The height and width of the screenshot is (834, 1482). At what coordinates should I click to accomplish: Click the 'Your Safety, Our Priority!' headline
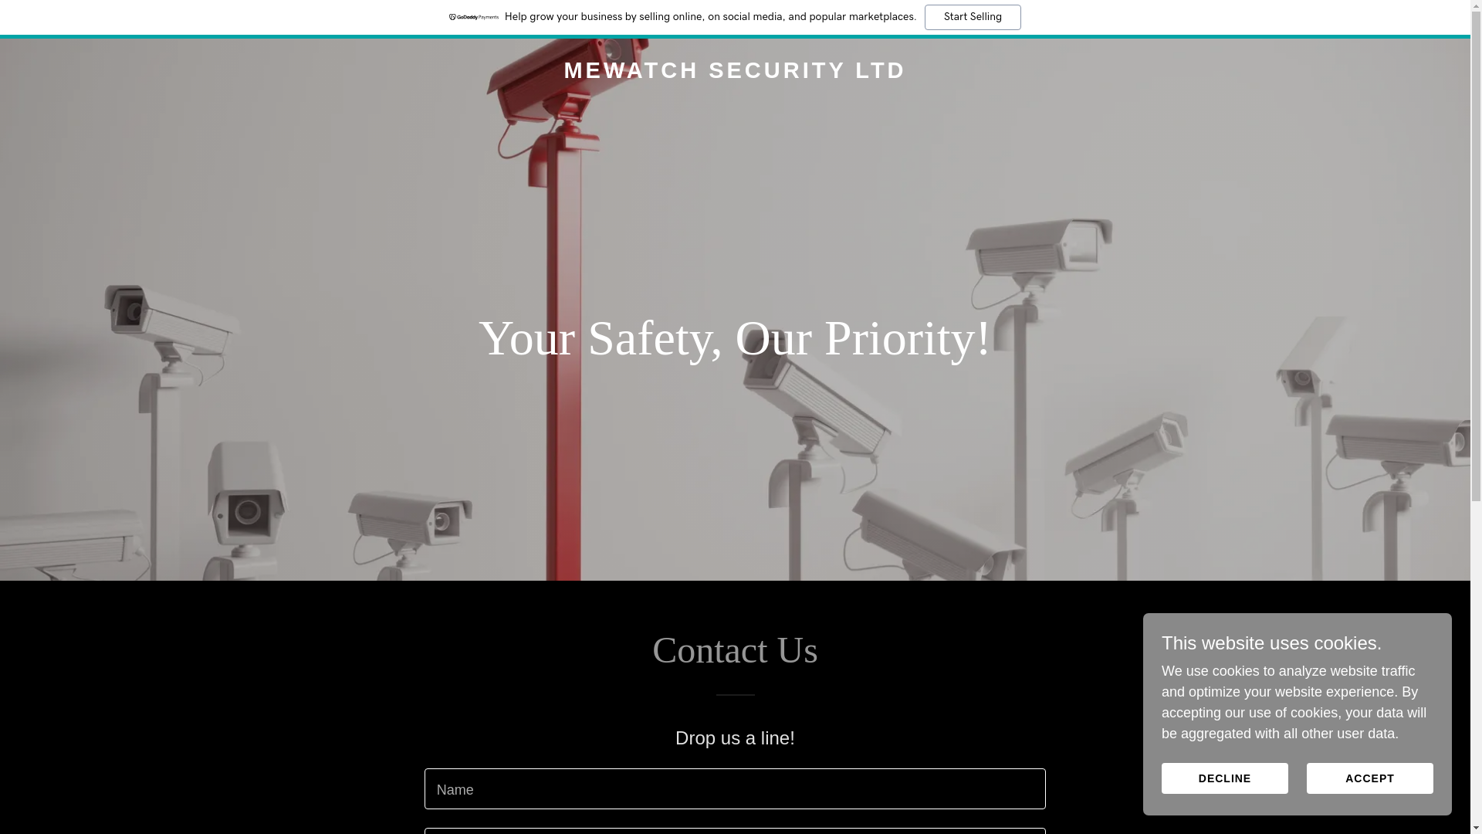[735, 338]
